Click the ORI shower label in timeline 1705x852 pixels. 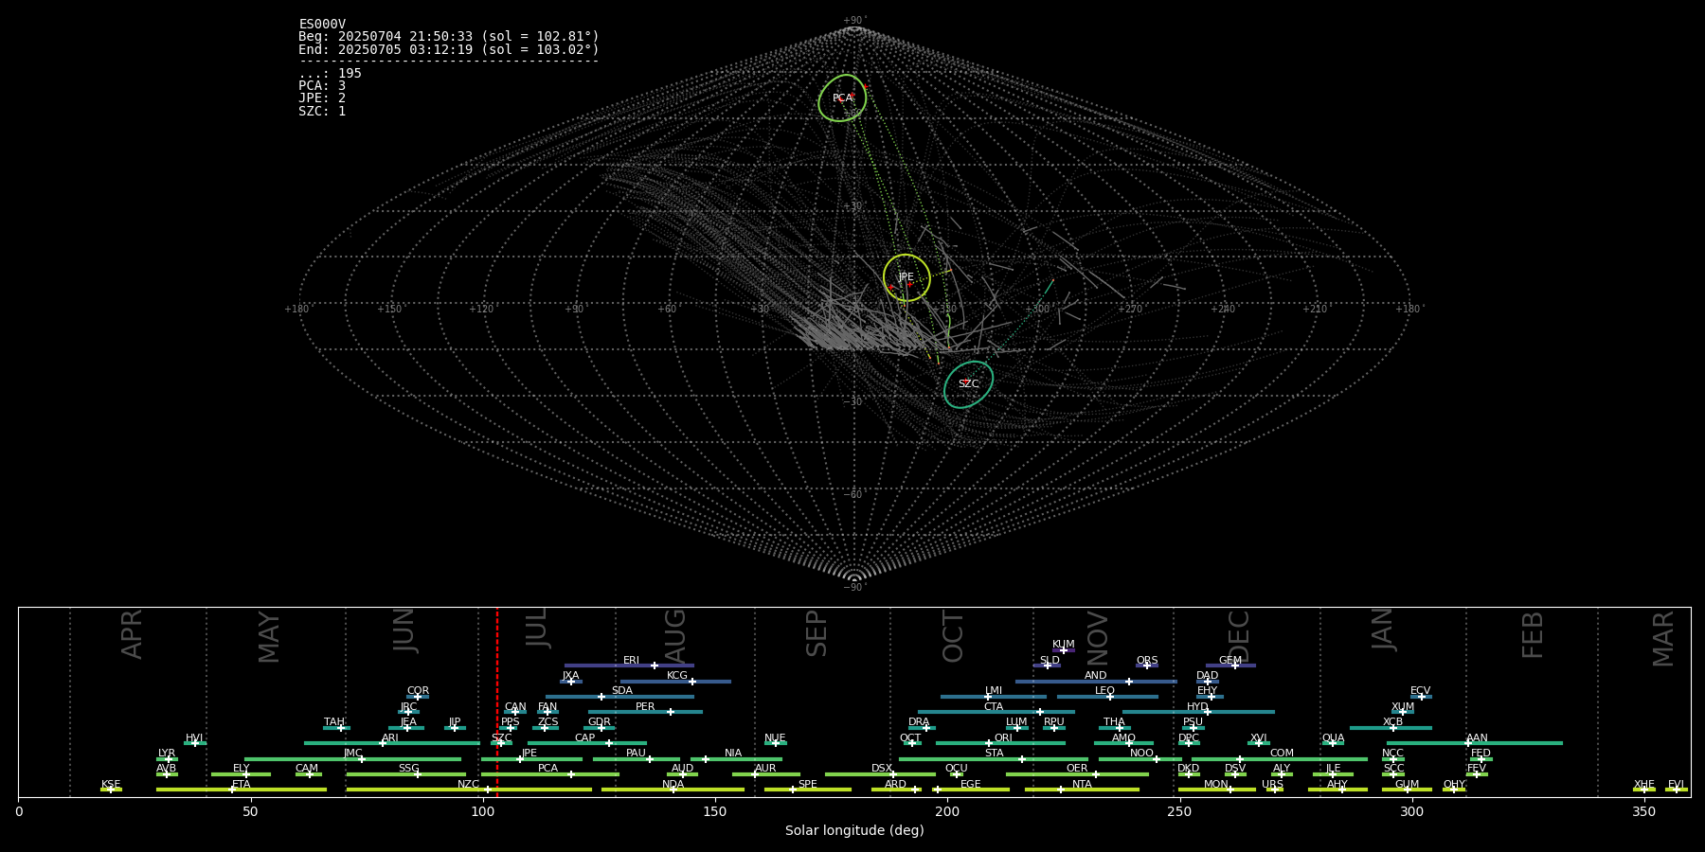point(1003,738)
